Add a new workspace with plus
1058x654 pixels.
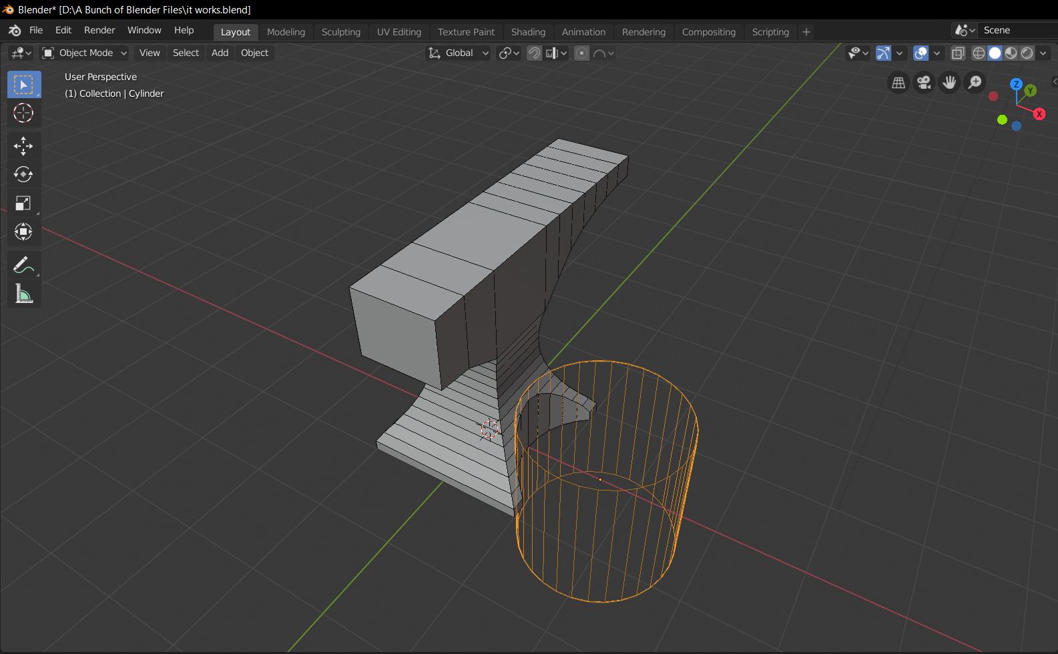click(x=806, y=32)
